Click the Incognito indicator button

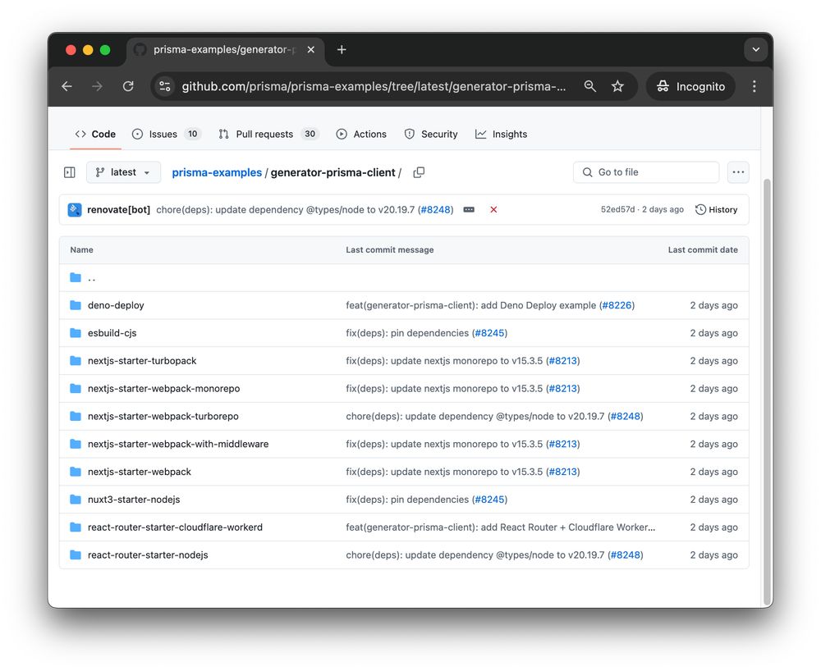(x=690, y=86)
